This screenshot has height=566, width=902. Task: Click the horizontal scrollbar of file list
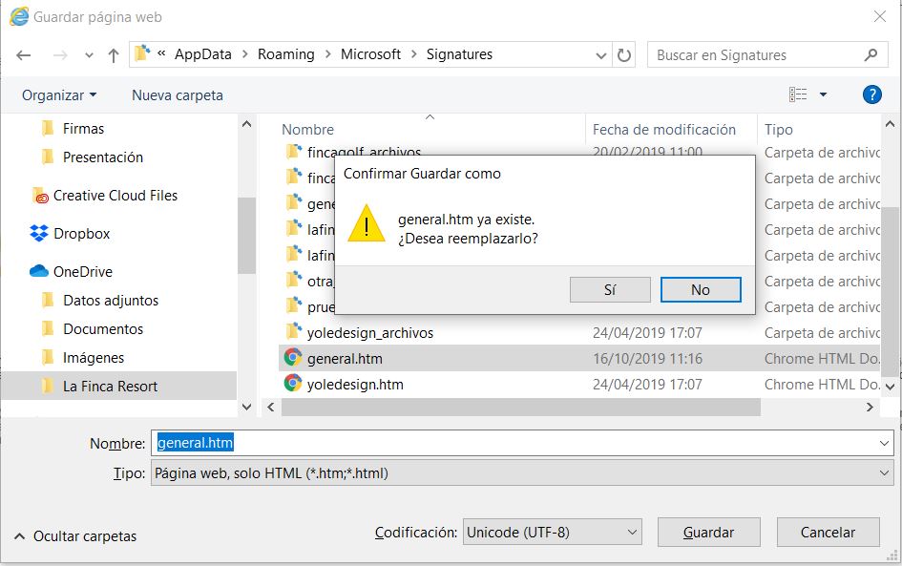(521, 408)
